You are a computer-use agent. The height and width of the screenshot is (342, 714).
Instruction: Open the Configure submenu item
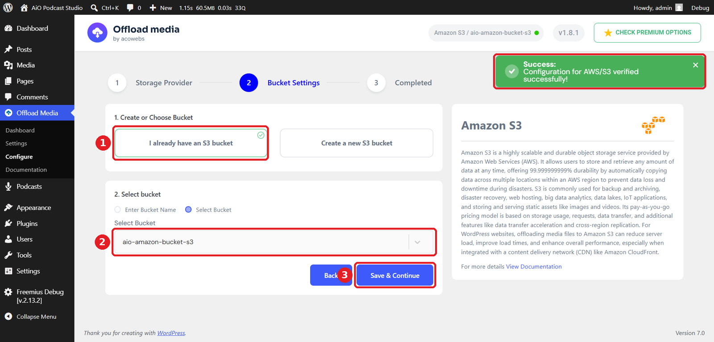coord(19,157)
